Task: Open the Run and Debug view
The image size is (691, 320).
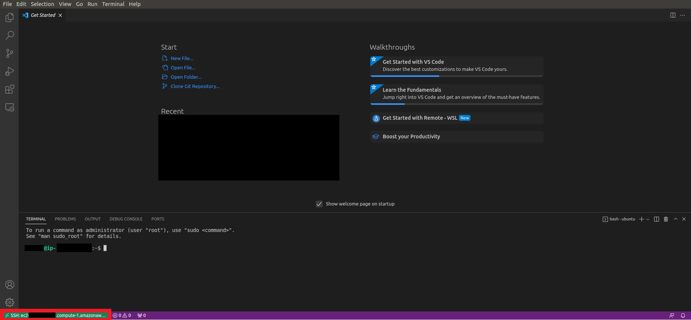Action: [x=10, y=71]
